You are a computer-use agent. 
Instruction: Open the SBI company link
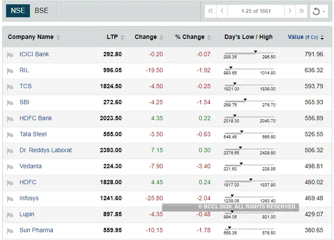click(x=24, y=102)
